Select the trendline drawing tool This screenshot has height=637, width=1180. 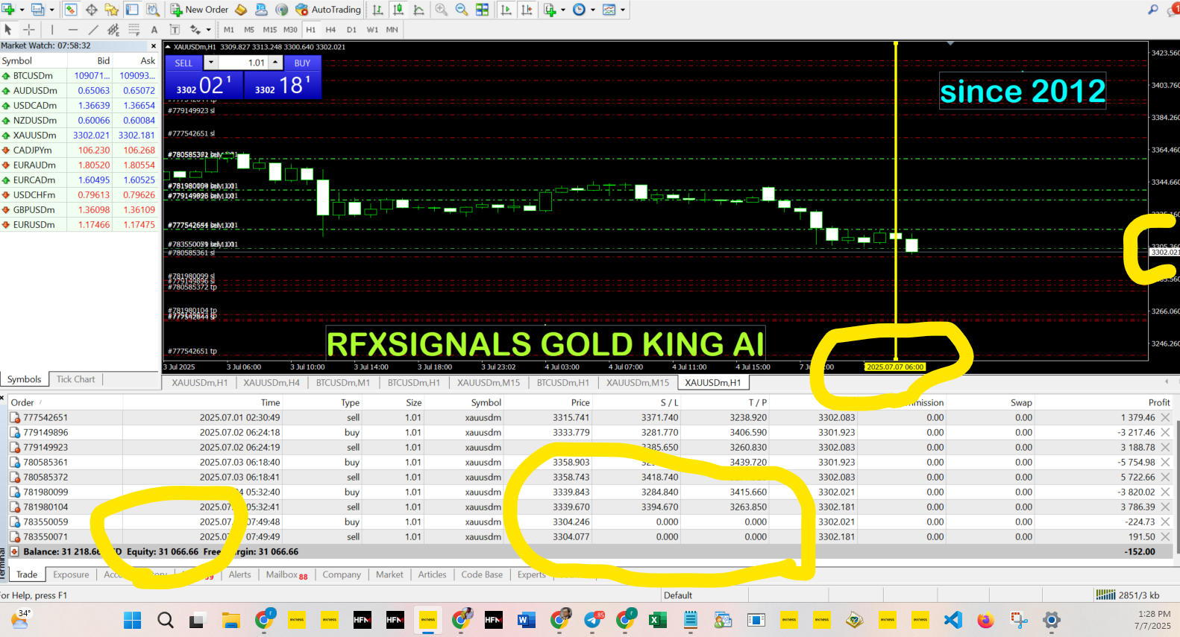[x=93, y=30]
